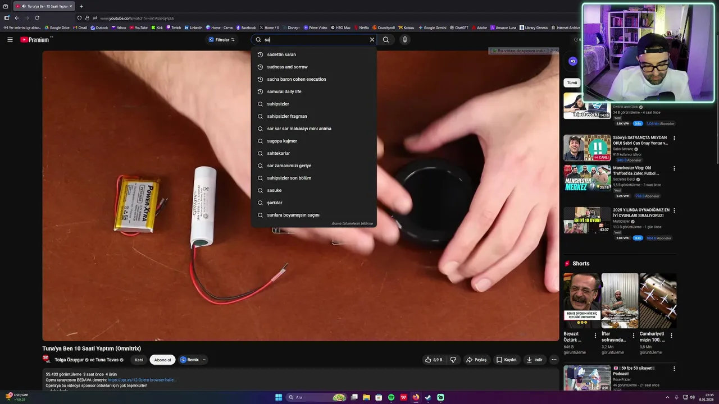Reload the page with refresh icon
Viewport: 719px width, 404px height.
[37, 18]
